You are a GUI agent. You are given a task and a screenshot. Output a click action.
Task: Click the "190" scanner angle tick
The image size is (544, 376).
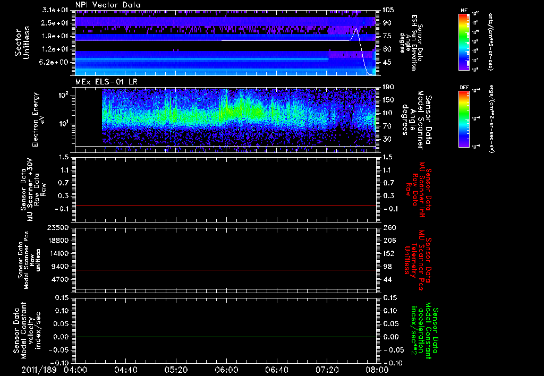coord(388,87)
